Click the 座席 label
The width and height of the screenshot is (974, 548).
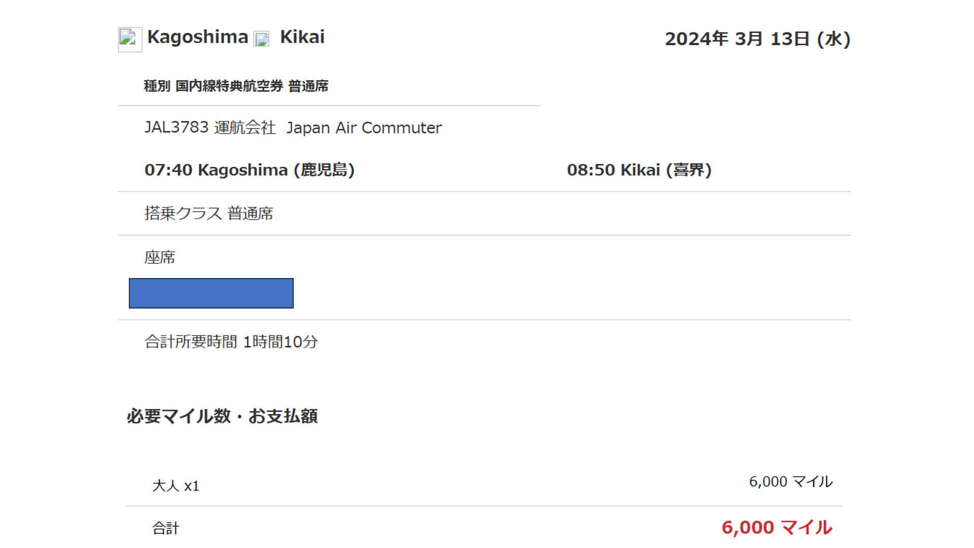coord(159,258)
